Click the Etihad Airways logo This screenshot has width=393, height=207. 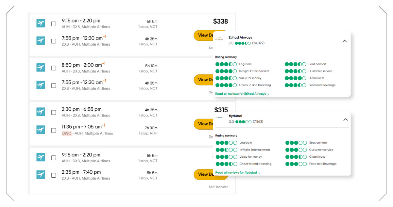click(x=219, y=38)
